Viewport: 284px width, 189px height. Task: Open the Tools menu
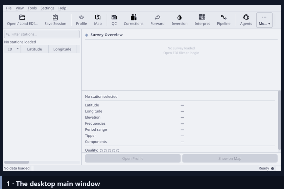32,8
